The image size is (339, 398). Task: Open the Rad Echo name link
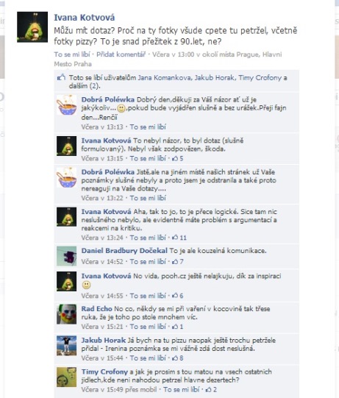(96, 309)
